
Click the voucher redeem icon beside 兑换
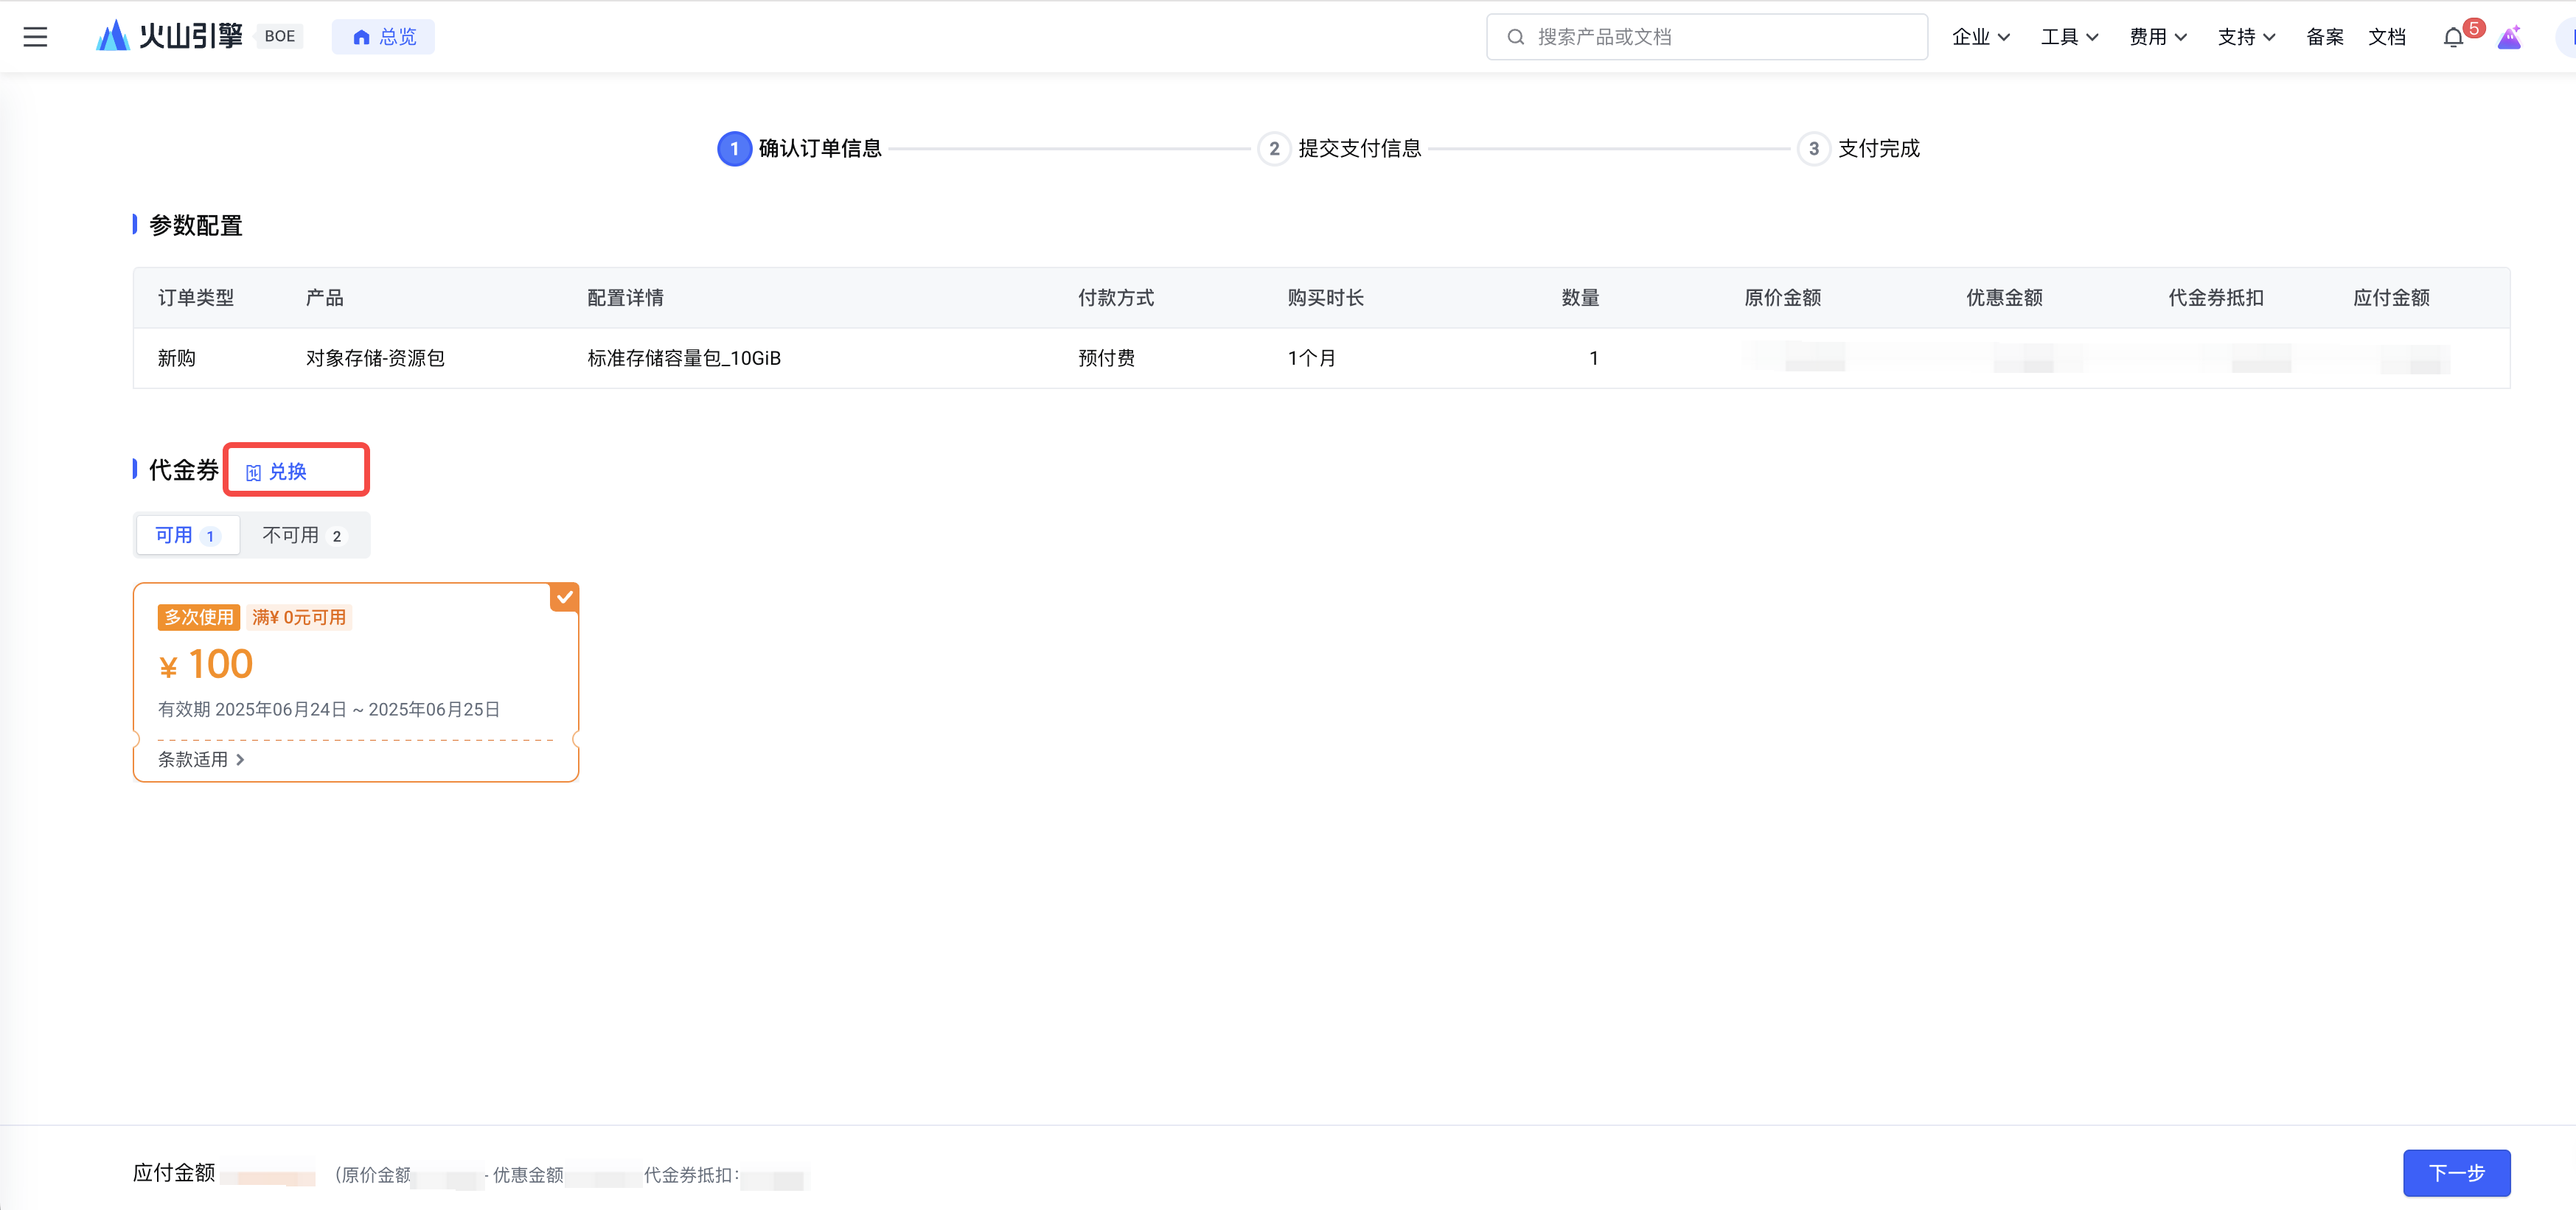click(253, 472)
